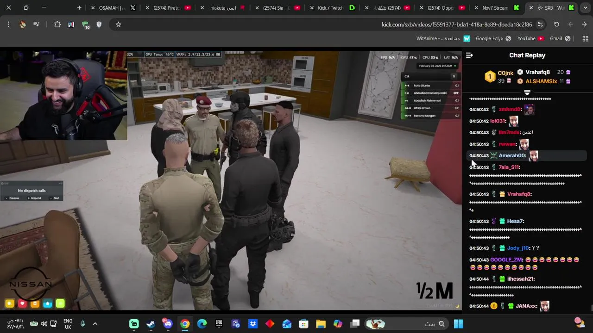Click the date and time in taskbar
Screen dimensions: 593x333
click(x=15, y=324)
